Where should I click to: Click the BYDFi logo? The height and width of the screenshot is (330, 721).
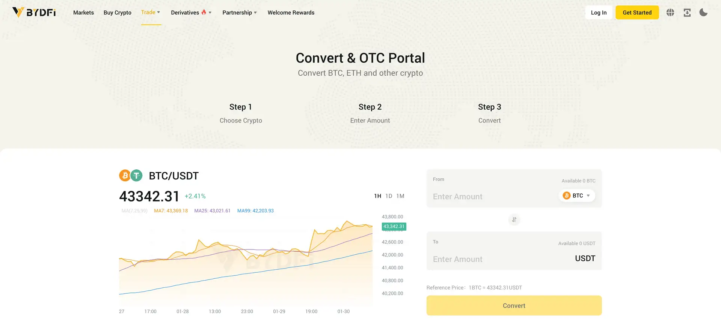[34, 12]
